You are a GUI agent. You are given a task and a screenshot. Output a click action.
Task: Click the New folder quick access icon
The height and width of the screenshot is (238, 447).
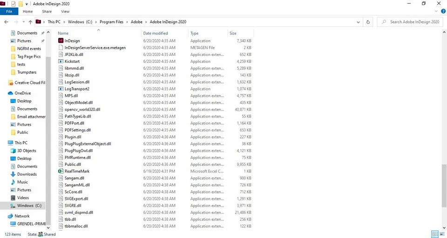tap(20, 4)
